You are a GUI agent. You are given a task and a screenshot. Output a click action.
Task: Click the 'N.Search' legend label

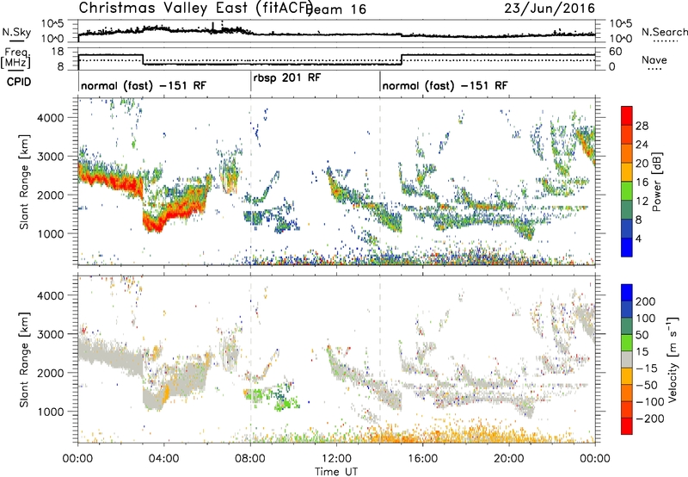click(x=664, y=32)
